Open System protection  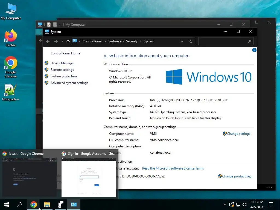coord(63,76)
